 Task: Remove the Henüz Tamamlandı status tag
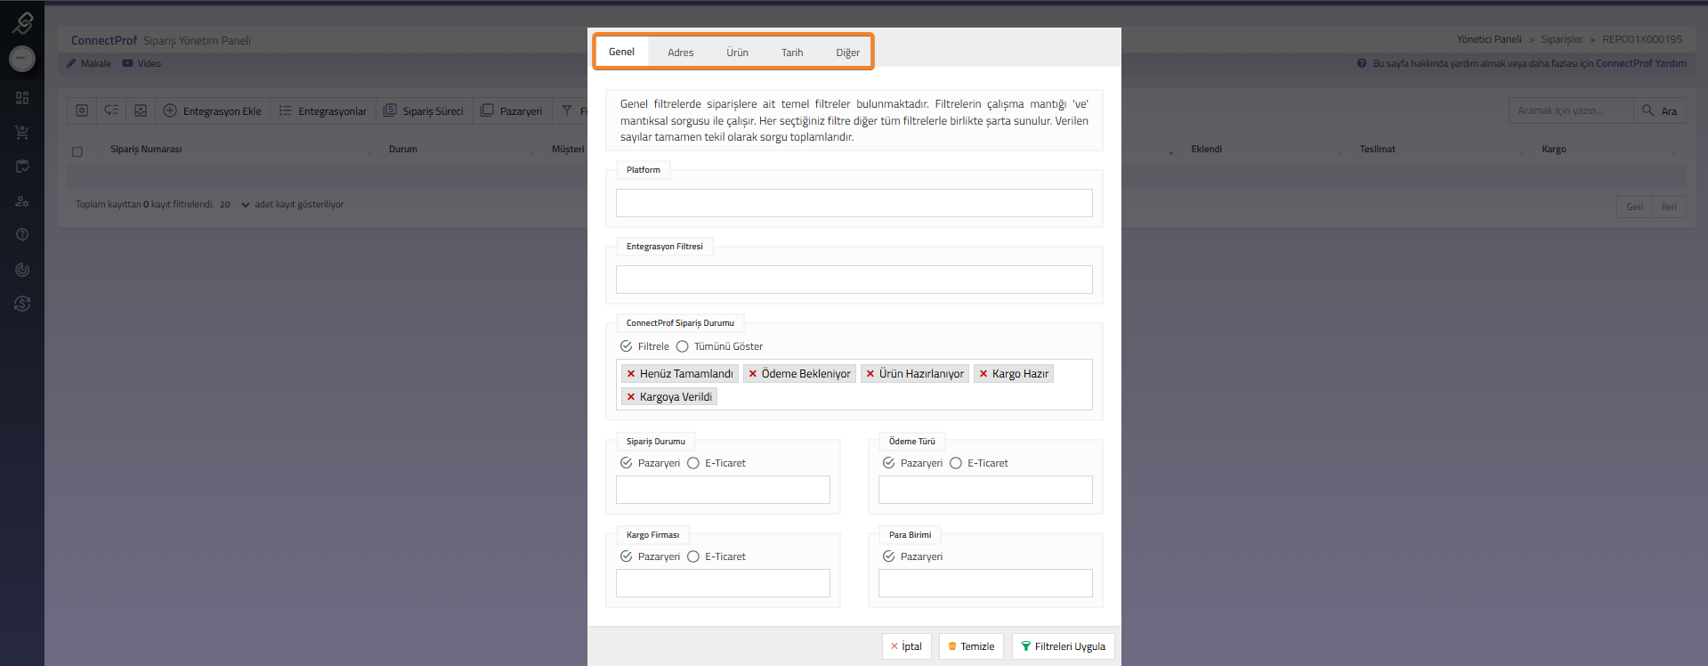click(631, 374)
